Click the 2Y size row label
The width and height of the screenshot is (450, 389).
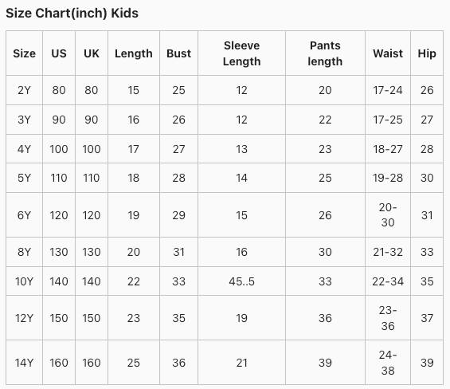[24, 90]
